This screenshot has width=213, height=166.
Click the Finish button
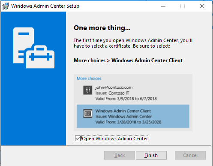coord(151,155)
